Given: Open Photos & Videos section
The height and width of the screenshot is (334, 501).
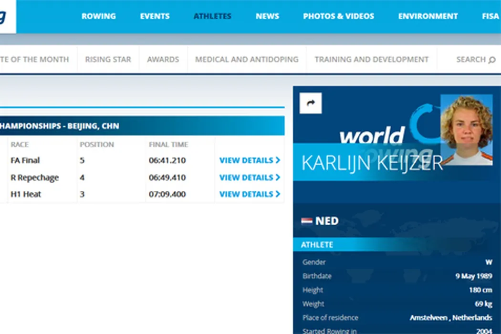Looking at the screenshot, I should pyautogui.click(x=338, y=16).
